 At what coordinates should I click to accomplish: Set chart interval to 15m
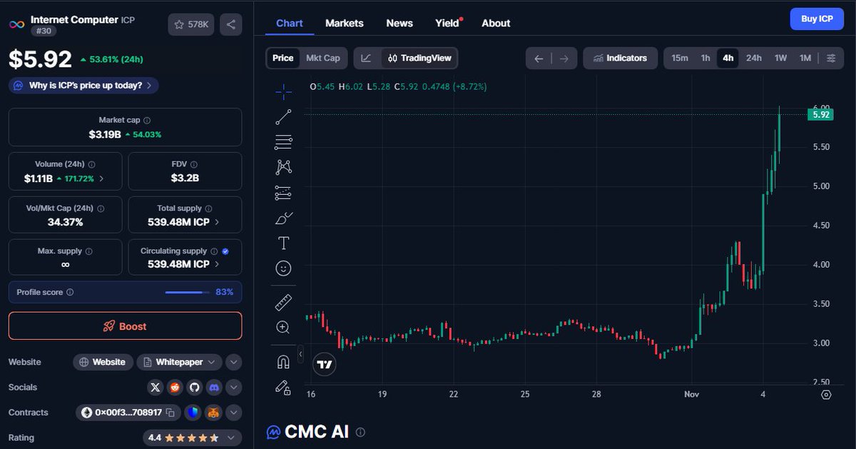680,58
